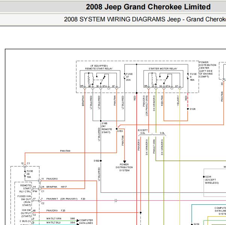Click the "S128" splice label
The width and height of the screenshot is (226, 225).
click(193, 109)
